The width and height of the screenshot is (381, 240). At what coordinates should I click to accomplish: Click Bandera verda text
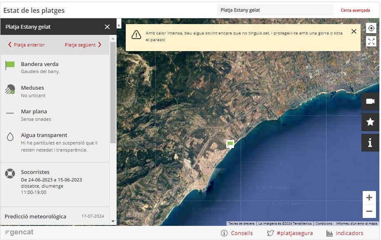pyautogui.click(x=40, y=64)
